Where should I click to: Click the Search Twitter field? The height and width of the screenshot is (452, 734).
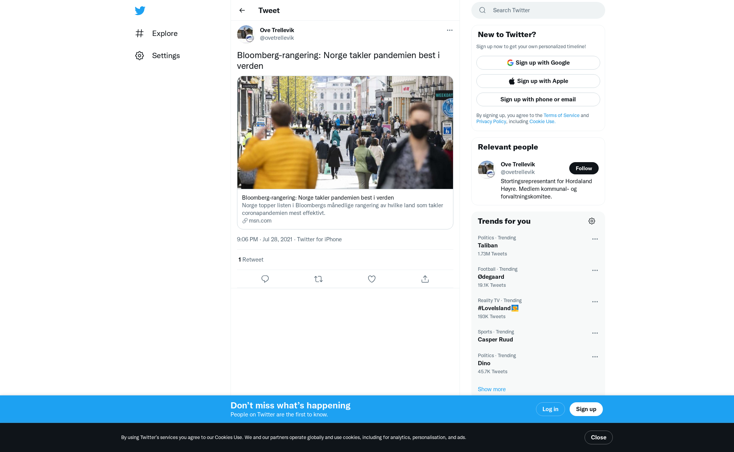tap(543, 10)
